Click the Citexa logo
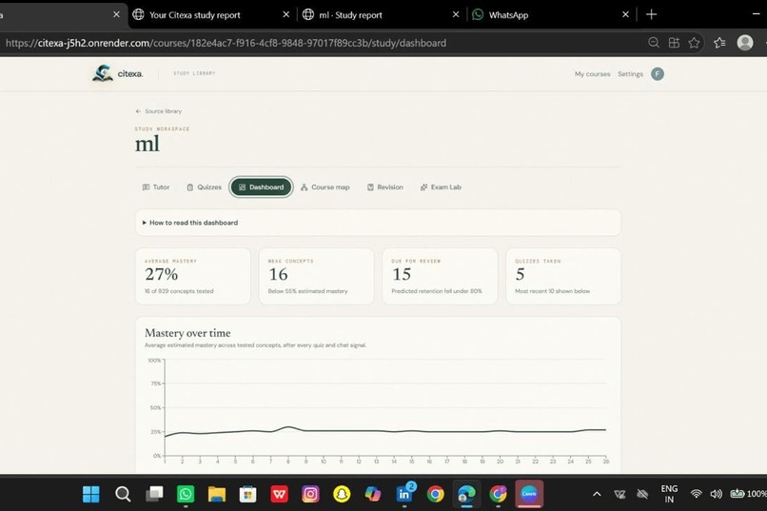Image resolution: width=767 pixels, height=511 pixels. click(117, 73)
